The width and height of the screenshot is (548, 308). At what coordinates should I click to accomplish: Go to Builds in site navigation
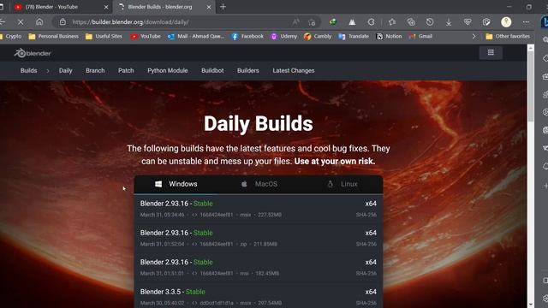pyautogui.click(x=28, y=70)
